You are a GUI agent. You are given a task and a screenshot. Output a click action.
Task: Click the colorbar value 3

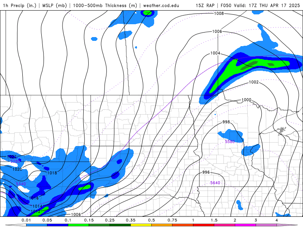(x=256, y=220)
